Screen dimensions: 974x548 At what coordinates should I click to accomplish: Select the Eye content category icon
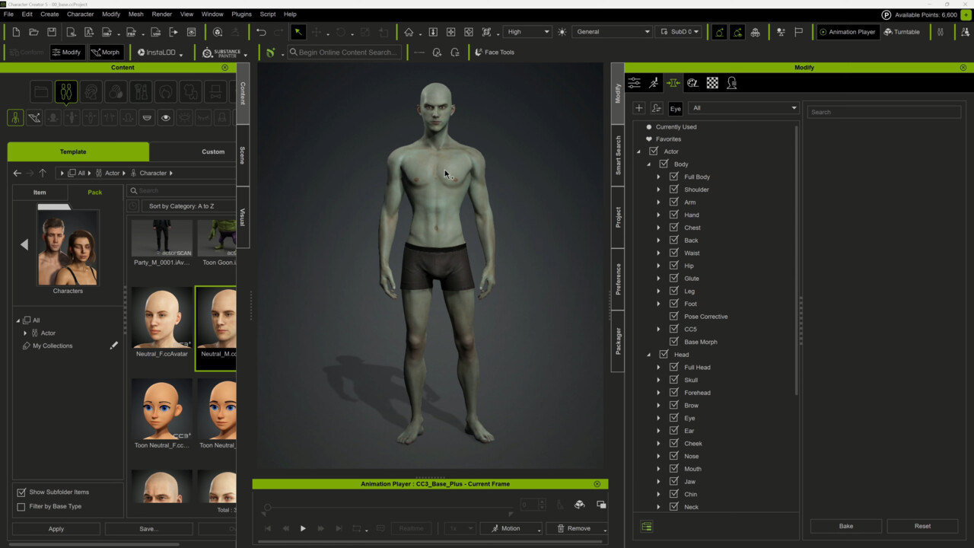point(165,118)
